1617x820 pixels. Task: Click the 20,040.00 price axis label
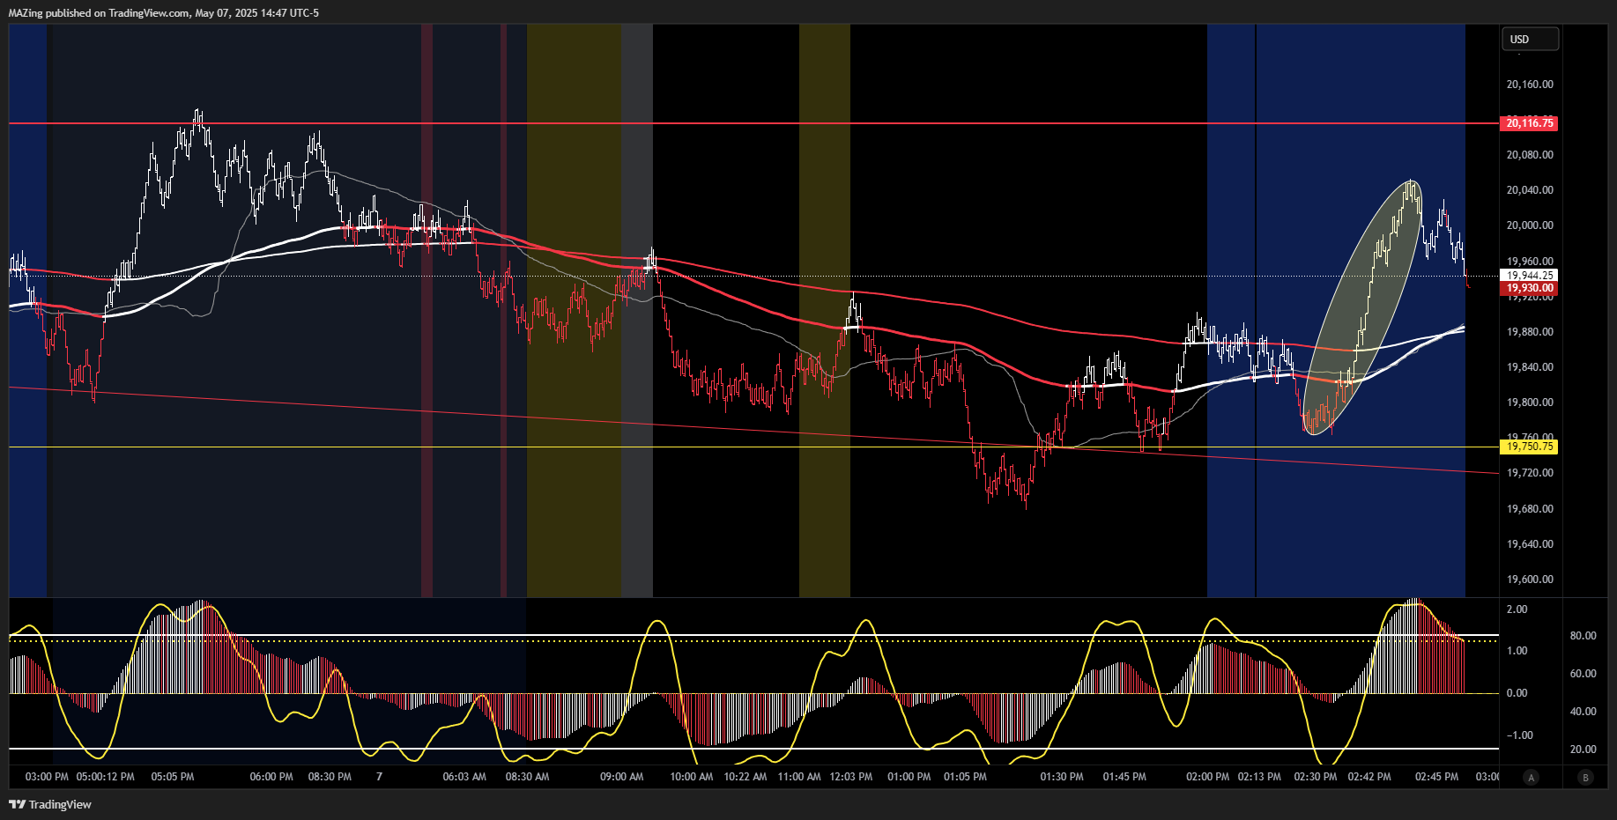point(1530,190)
